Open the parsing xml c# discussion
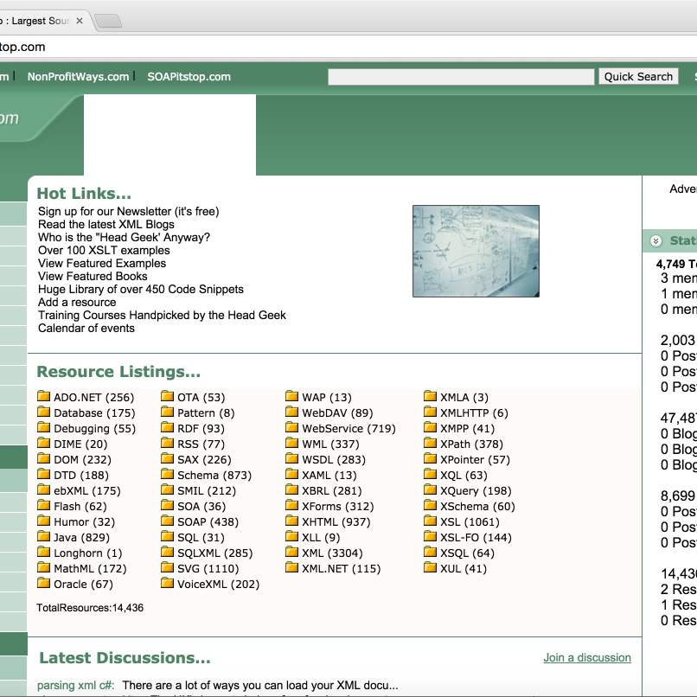 (75, 685)
